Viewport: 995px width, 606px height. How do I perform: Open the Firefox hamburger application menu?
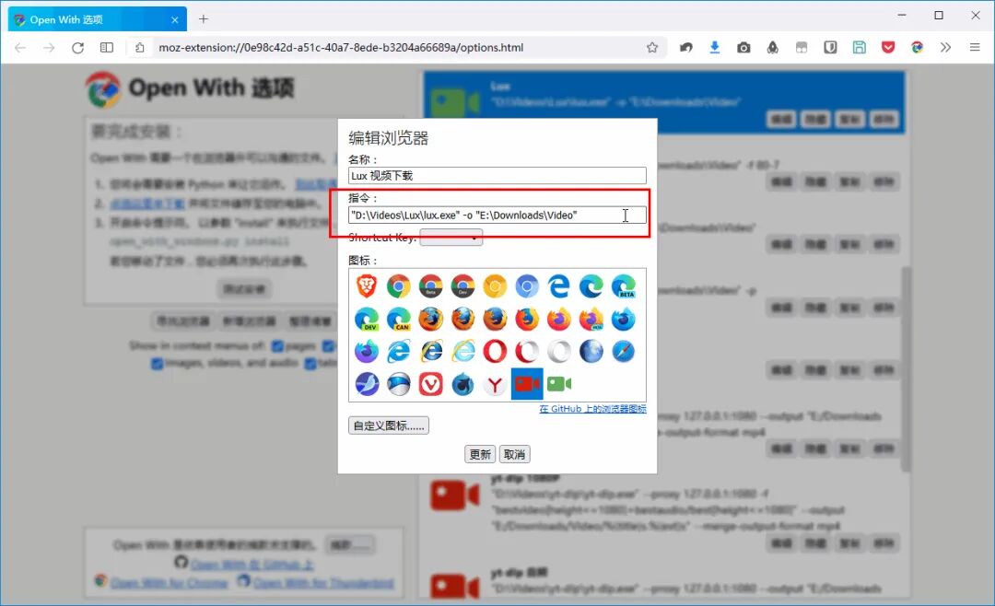tap(975, 48)
